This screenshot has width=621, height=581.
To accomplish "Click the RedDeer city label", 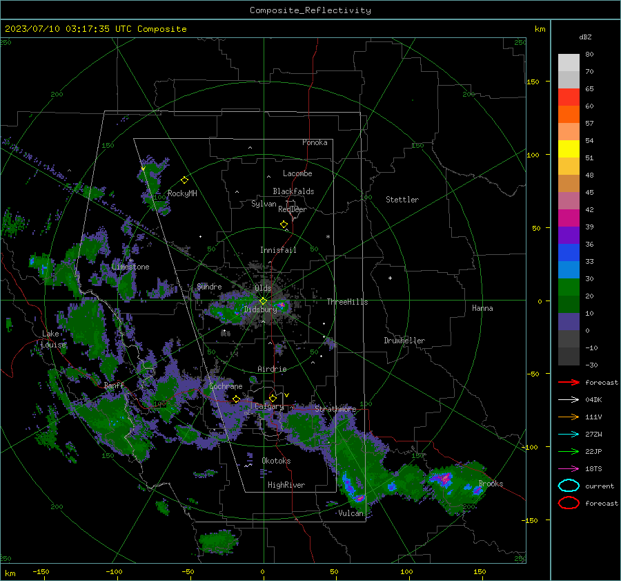I will pos(293,209).
